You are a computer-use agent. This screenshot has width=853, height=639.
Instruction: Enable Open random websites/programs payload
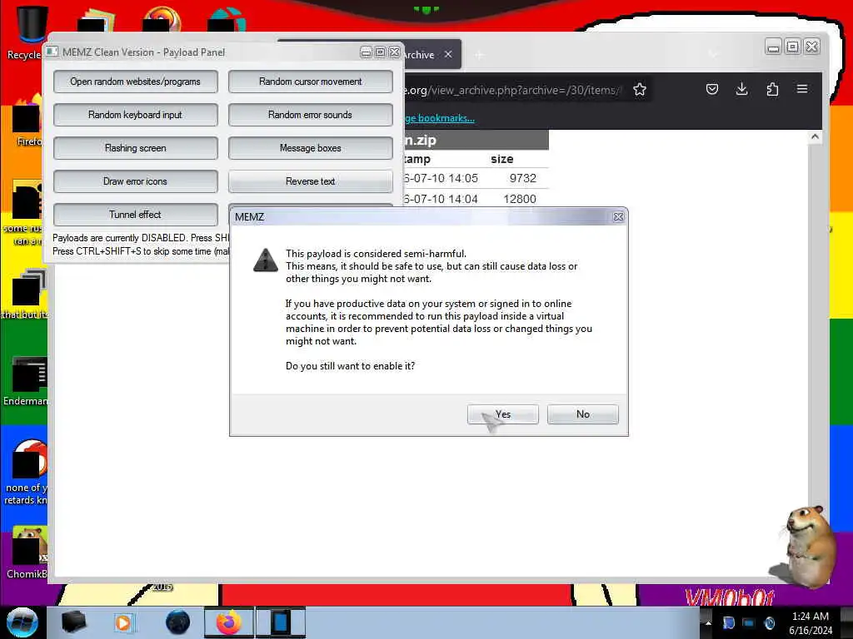point(136,82)
